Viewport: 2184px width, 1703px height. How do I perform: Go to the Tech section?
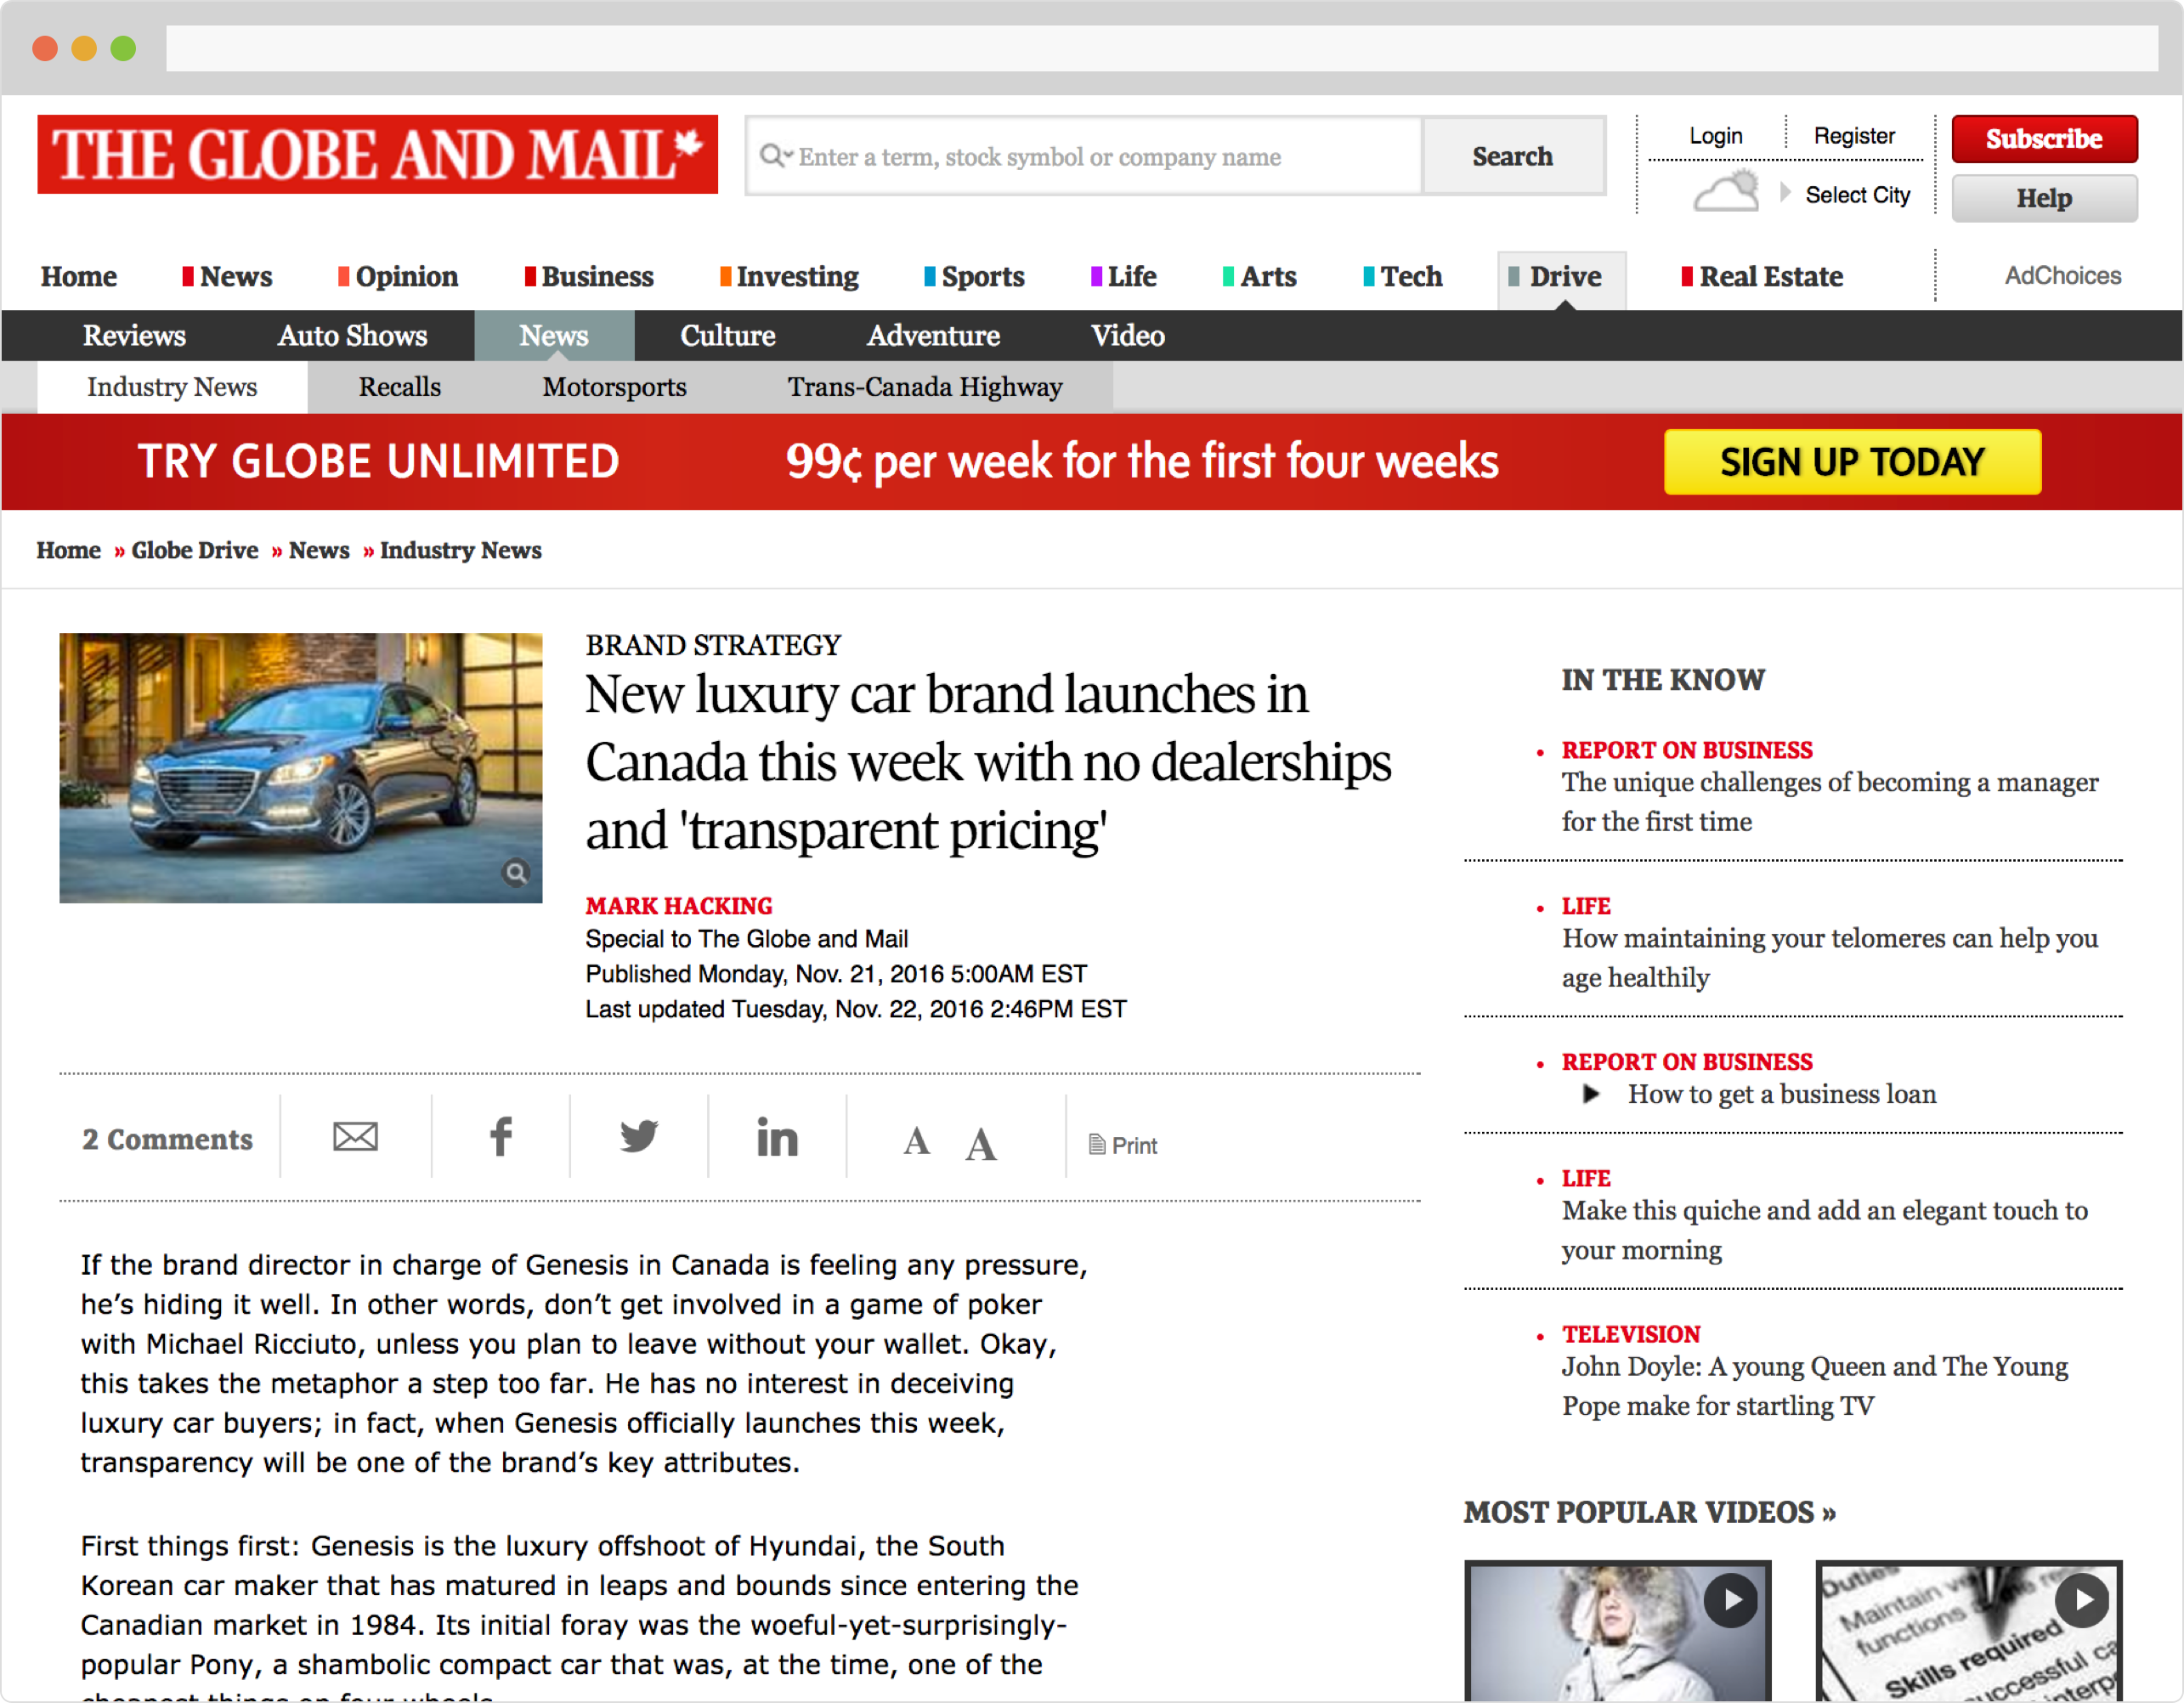pos(1403,276)
